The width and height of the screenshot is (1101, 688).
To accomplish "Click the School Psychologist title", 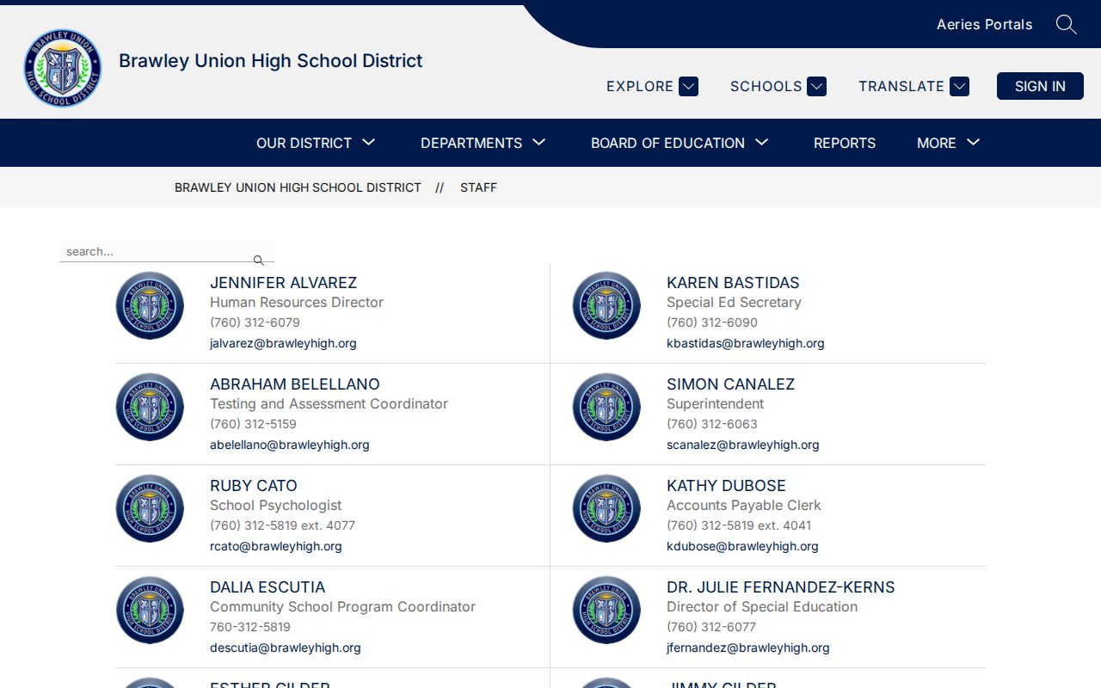I will click(x=275, y=506).
